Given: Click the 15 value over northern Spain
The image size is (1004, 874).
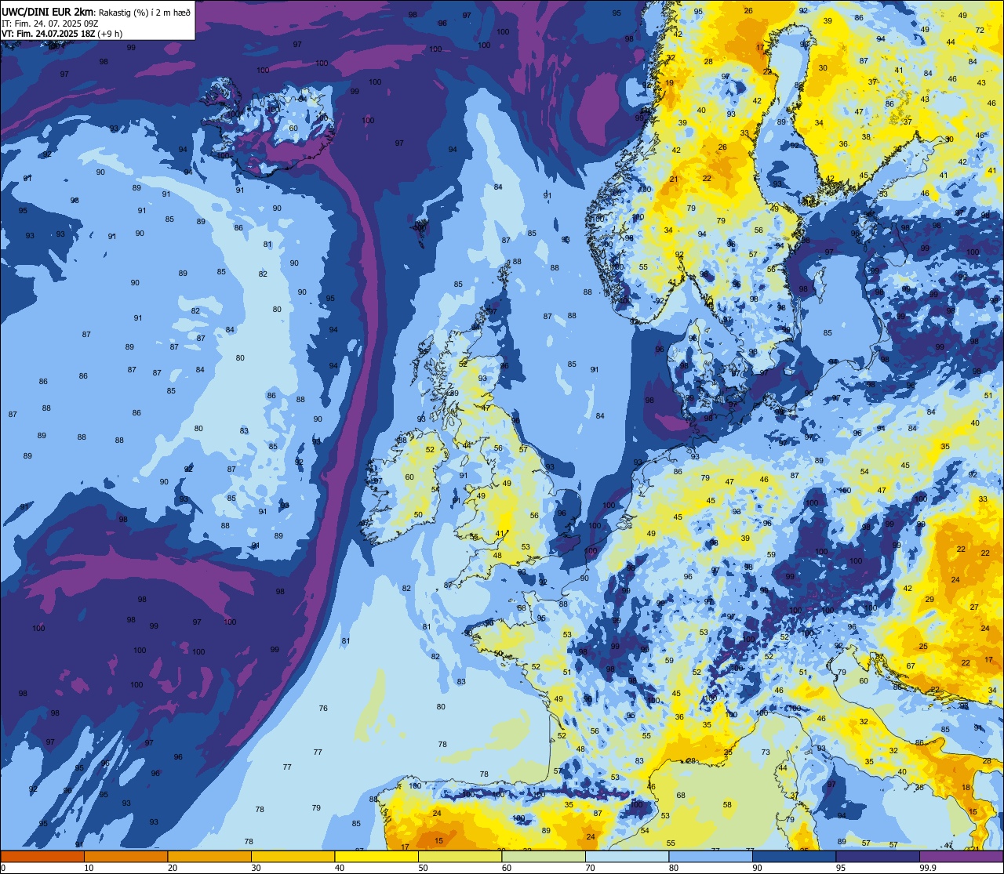Looking at the screenshot, I should click(x=438, y=841).
